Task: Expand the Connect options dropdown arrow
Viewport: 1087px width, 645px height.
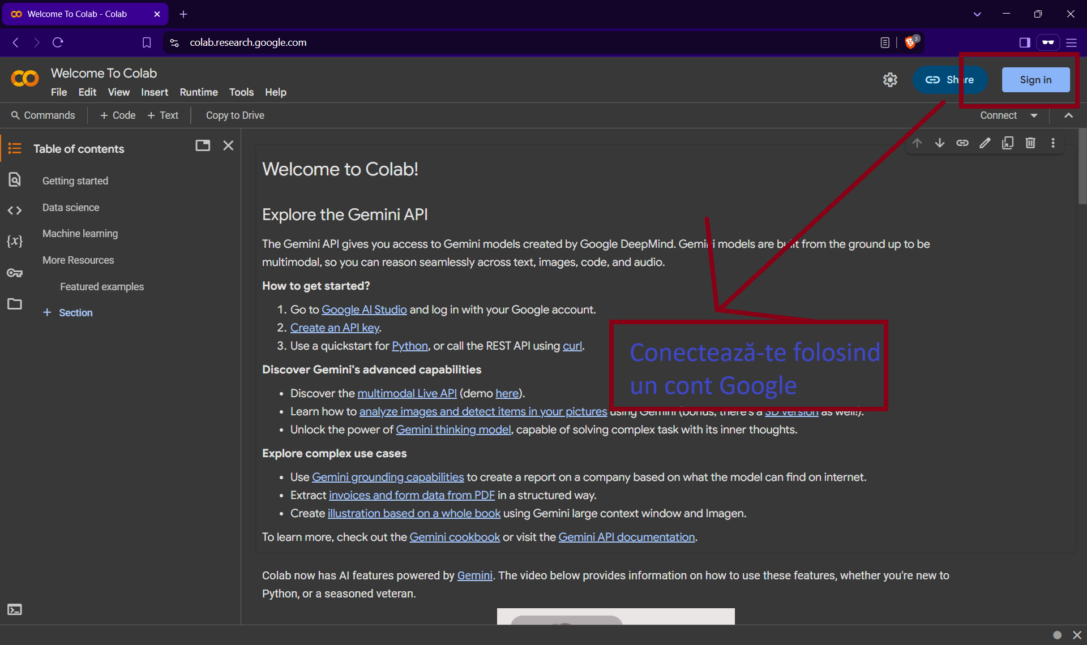Action: pos(1034,115)
